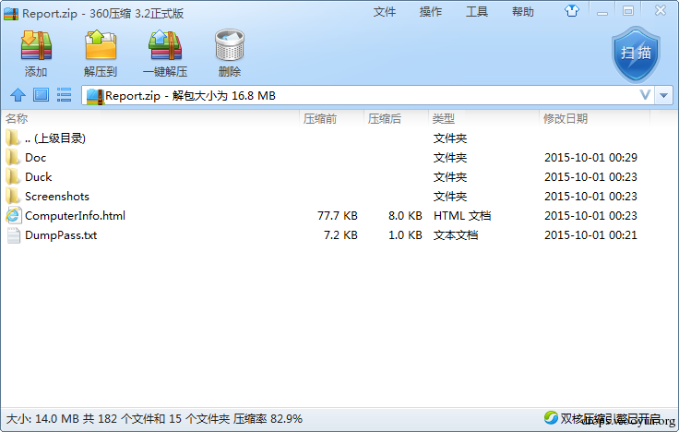
Task: Click the 解压到 (Extract to) icon
Action: (101, 45)
